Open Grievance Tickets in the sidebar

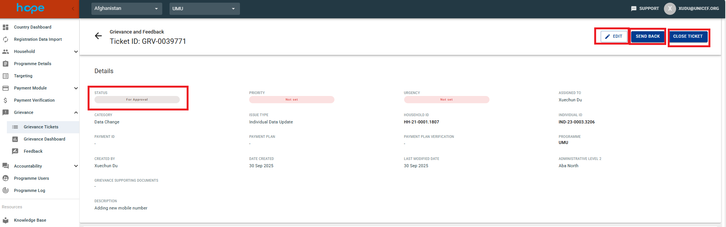pyautogui.click(x=41, y=127)
